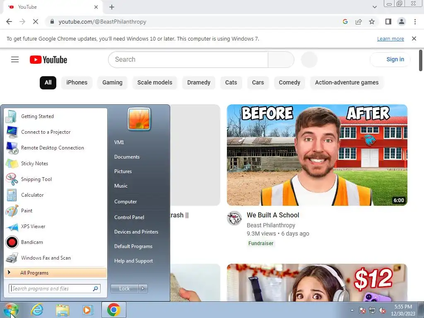Image resolution: width=424 pixels, height=318 pixels.
Task: Open the $12 video thumbnail
Action: (317, 282)
